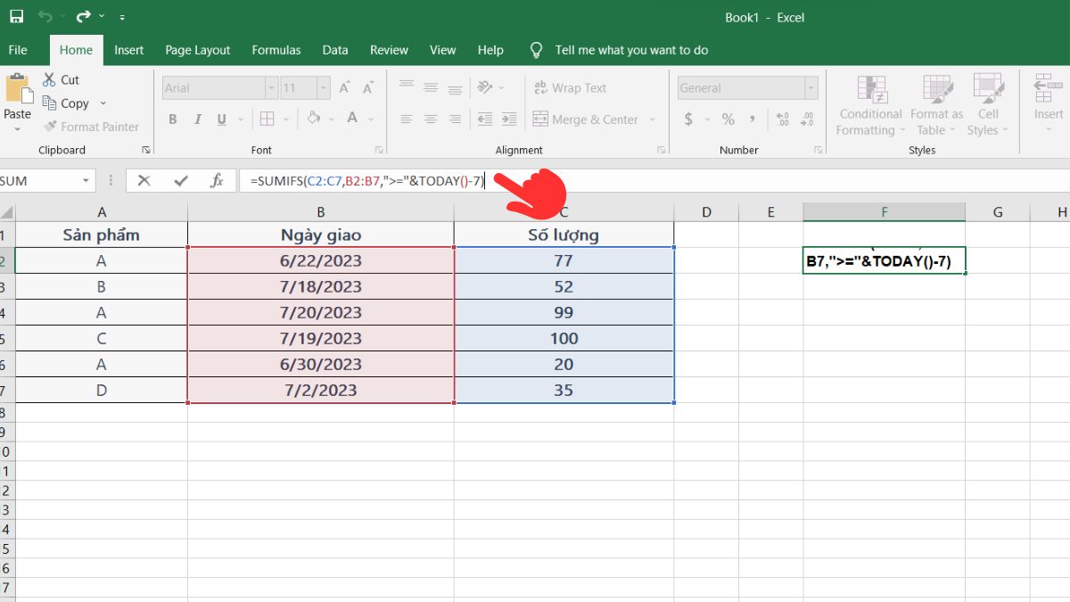Click the Save icon in title bar
This screenshot has width=1070, height=602.
(x=16, y=17)
